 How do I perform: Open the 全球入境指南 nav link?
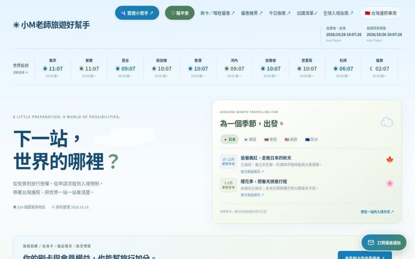[338, 13]
